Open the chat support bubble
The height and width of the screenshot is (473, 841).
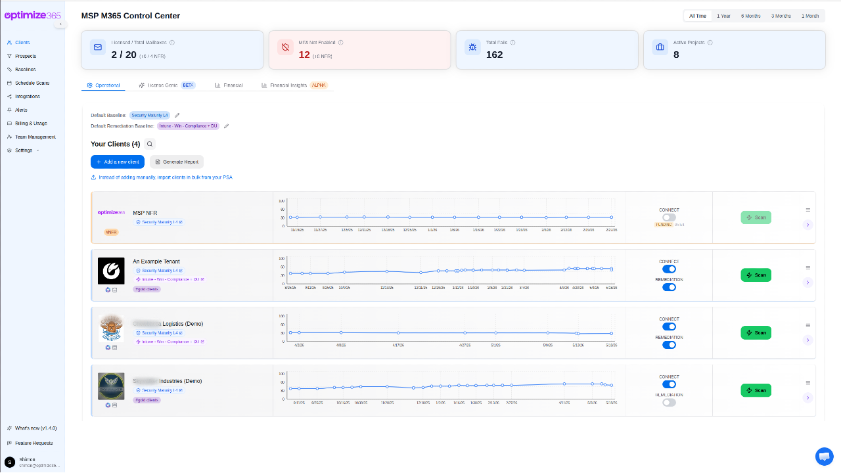(824, 456)
